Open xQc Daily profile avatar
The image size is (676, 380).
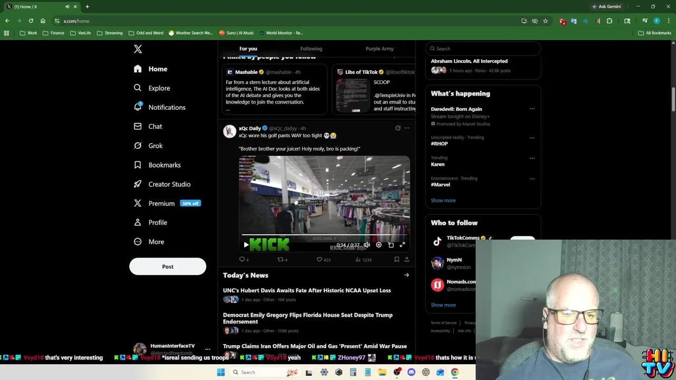coord(229,131)
